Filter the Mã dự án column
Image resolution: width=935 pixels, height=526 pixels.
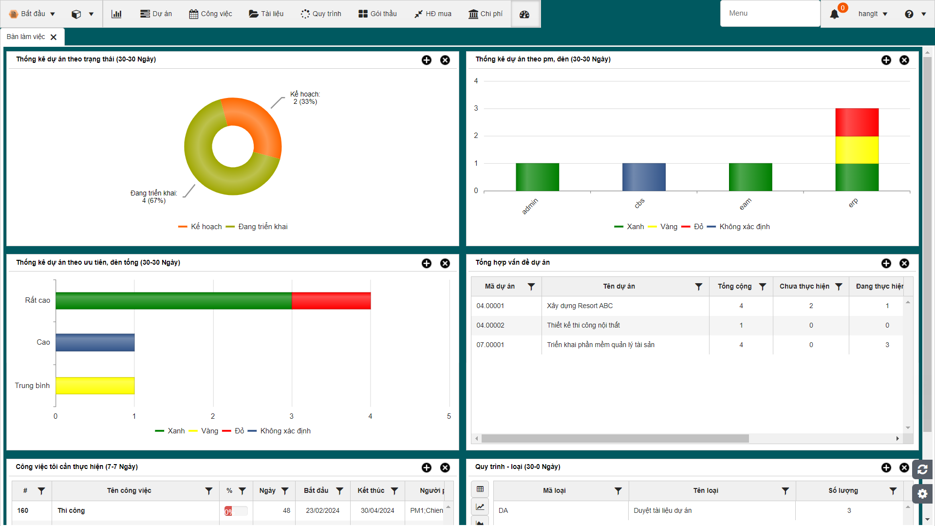point(531,287)
